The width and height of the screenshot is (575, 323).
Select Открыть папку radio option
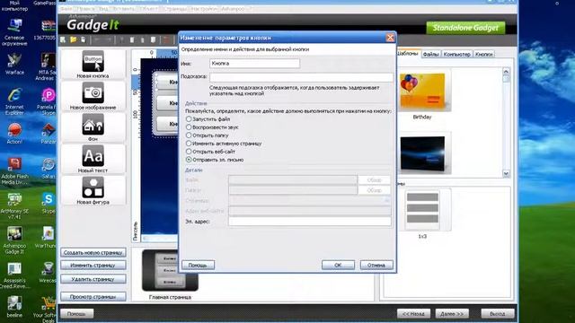coord(208,135)
